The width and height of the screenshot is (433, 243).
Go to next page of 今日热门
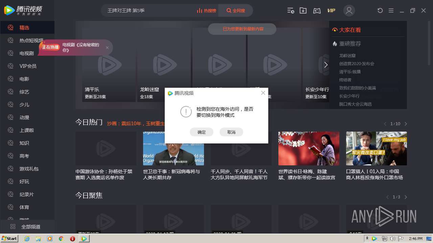[406, 124]
